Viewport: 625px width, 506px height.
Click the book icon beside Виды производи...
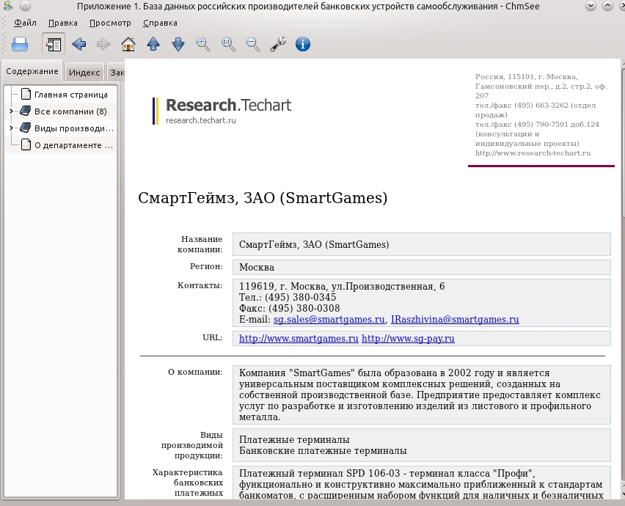[26, 128]
